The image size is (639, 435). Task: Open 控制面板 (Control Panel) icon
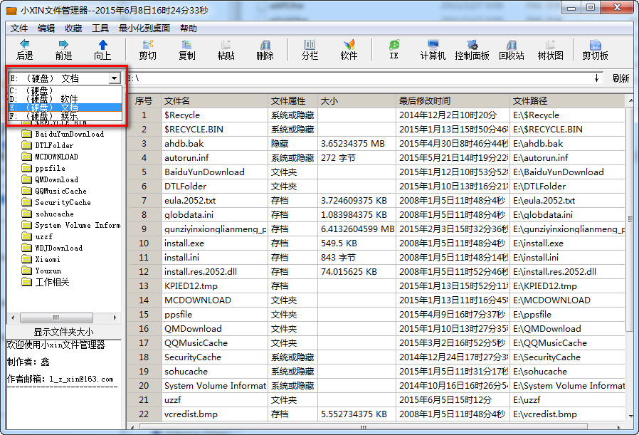472,49
